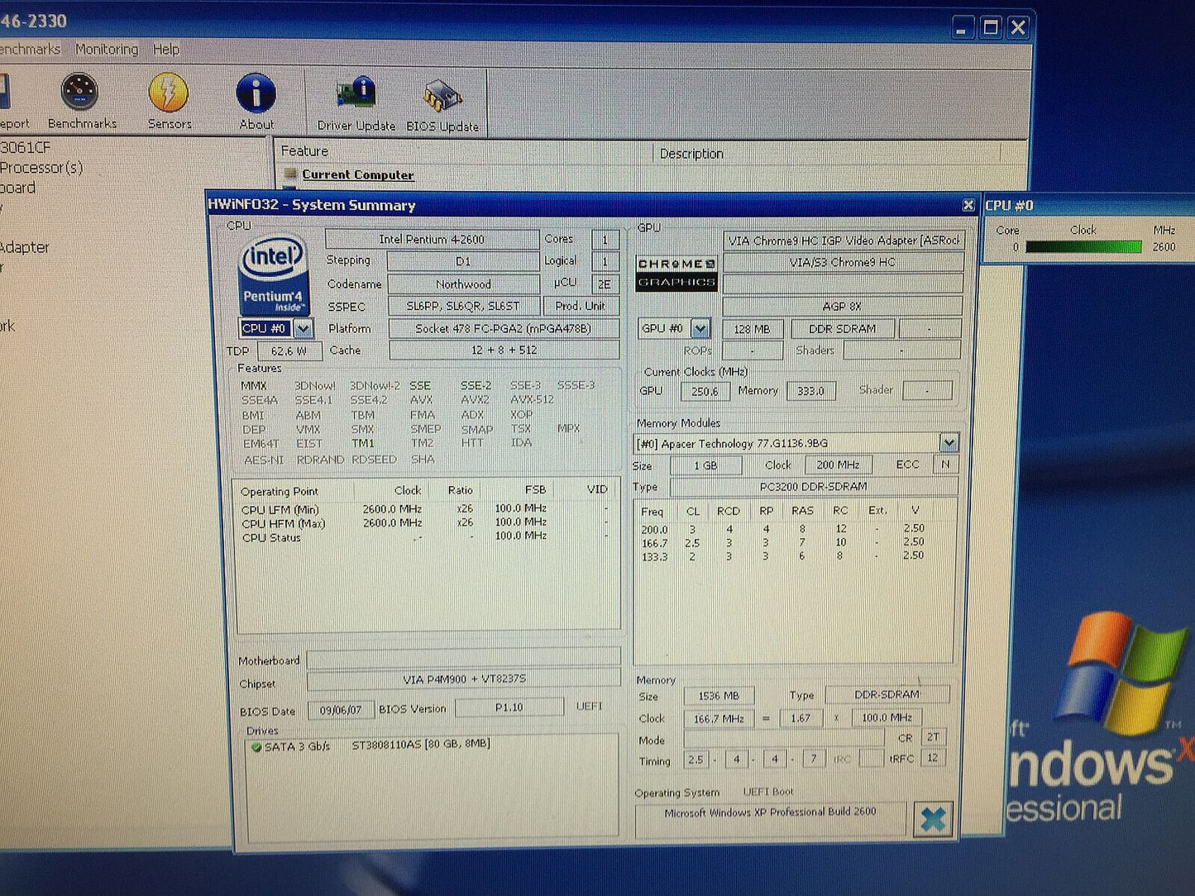The height and width of the screenshot is (896, 1195).
Task: Click the chipset VIA P4M900 field
Action: coord(463,679)
